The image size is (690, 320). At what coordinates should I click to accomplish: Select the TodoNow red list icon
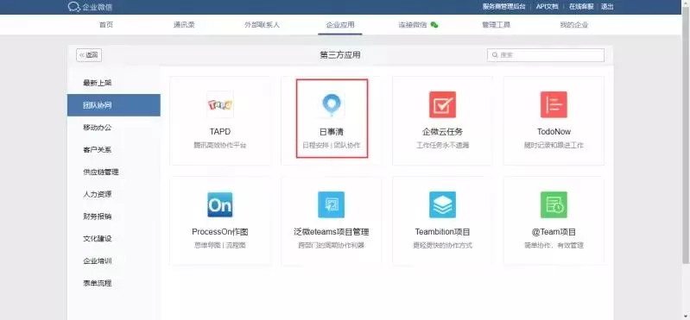pyautogui.click(x=554, y=104)
